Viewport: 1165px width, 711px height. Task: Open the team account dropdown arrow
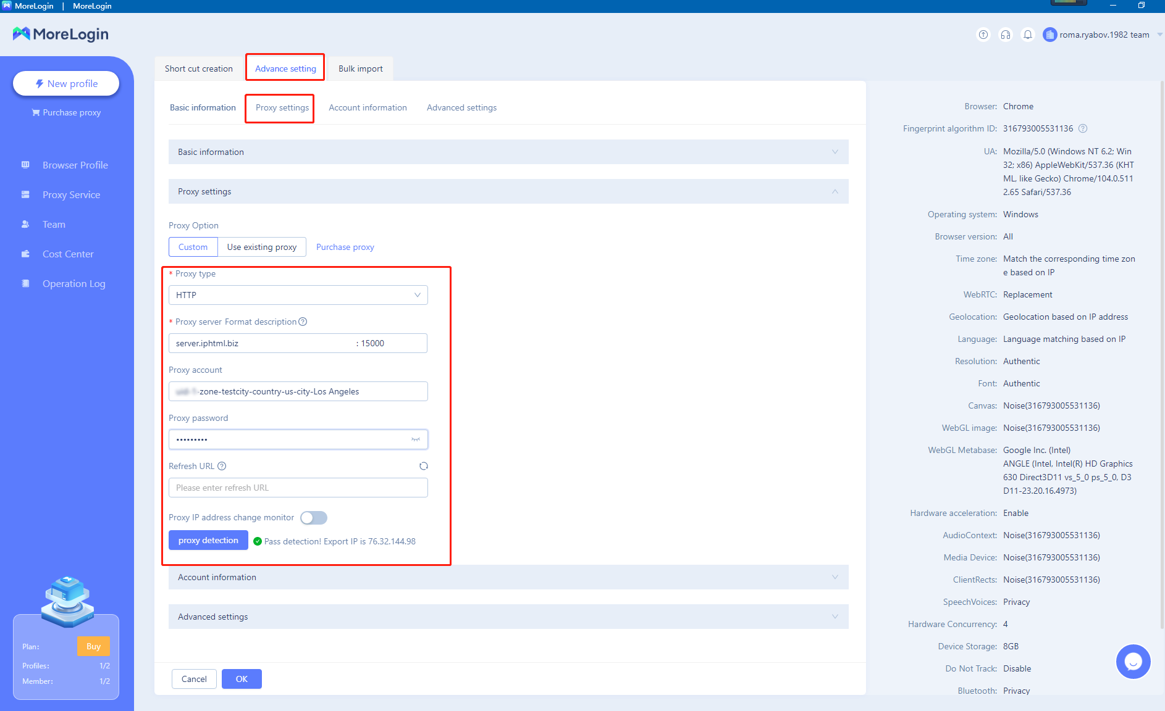tap(1159, 35)
